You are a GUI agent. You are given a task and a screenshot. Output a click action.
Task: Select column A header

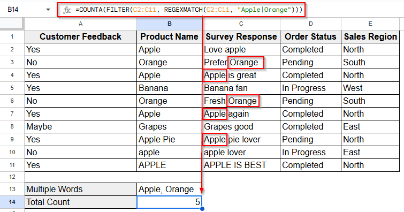click(80, 24)
